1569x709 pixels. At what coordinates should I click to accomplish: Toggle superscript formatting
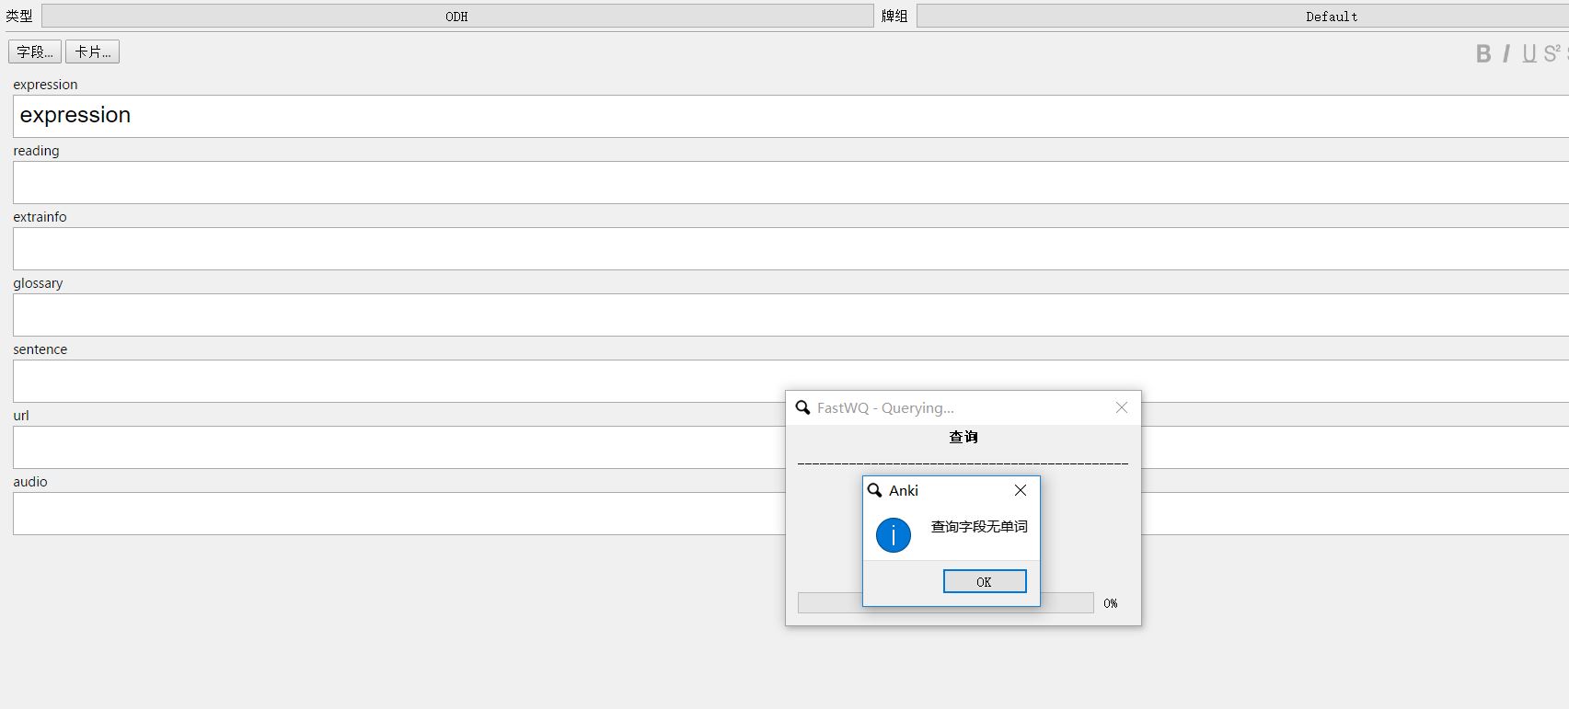click(1552, 54)
